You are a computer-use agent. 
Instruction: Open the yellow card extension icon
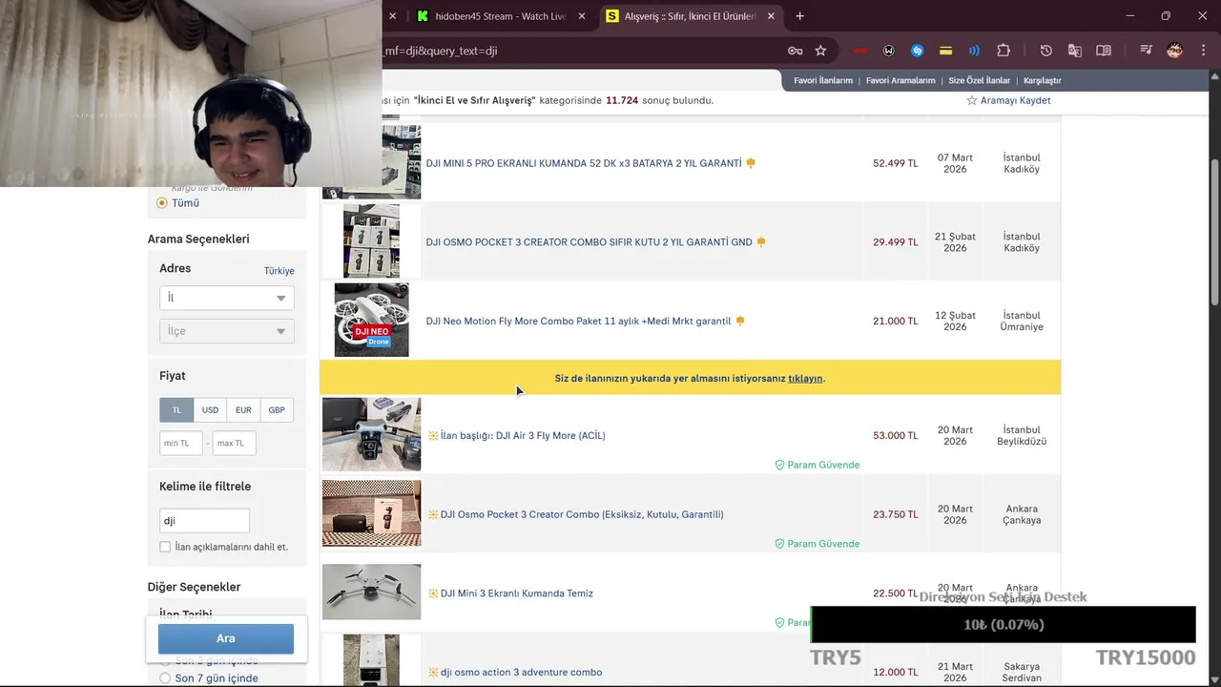click(x=945, y=51)
